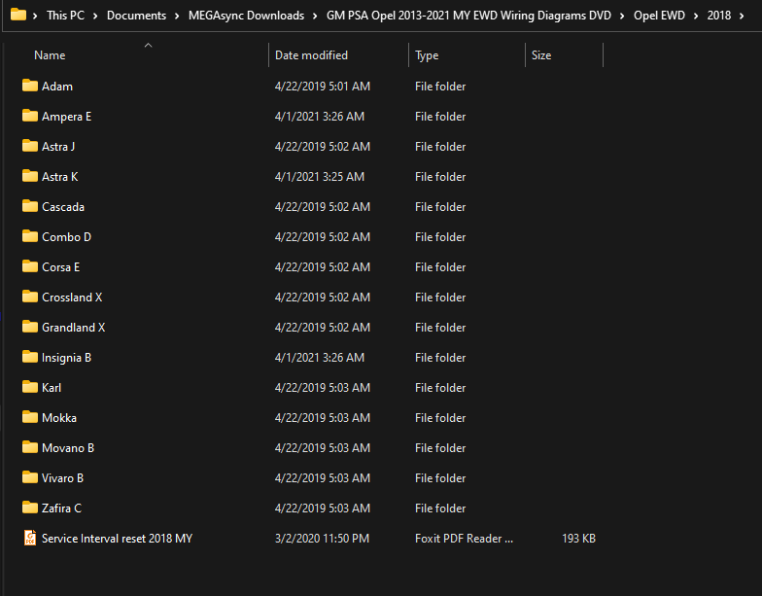Click the Mokka folder icon
The width and height of the screenshot is (762, 596).
point(29,417)
